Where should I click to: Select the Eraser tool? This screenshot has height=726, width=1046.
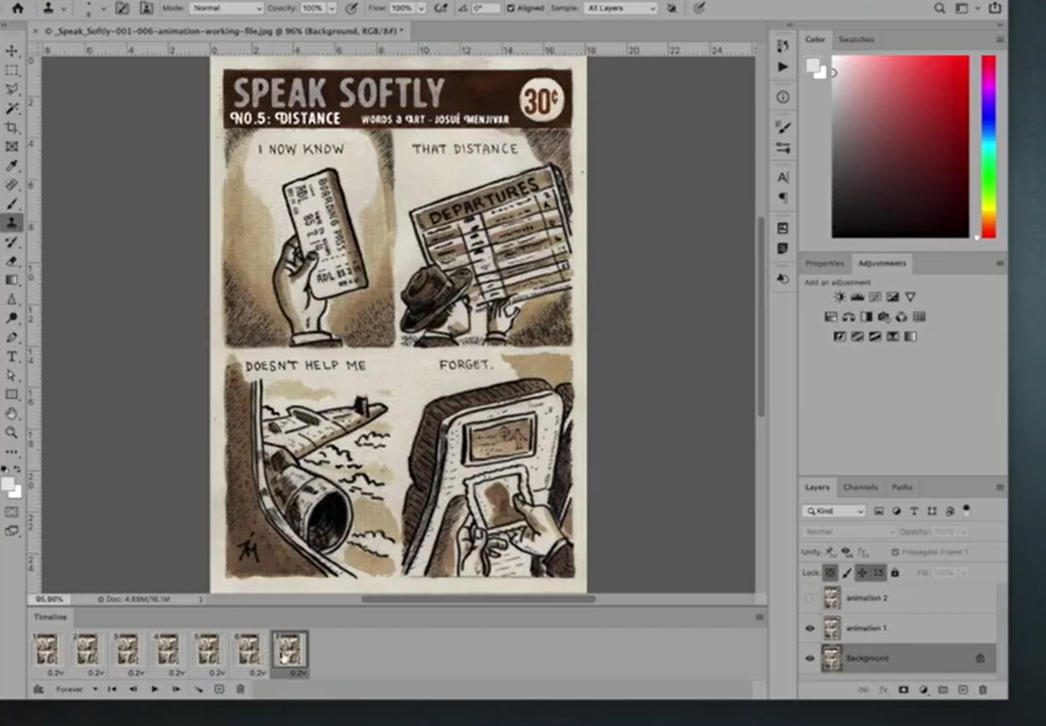pyautogui.click(x=12, y=261)
